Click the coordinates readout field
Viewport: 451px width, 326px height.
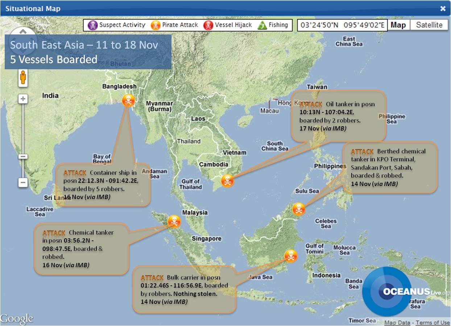point(342,25)
